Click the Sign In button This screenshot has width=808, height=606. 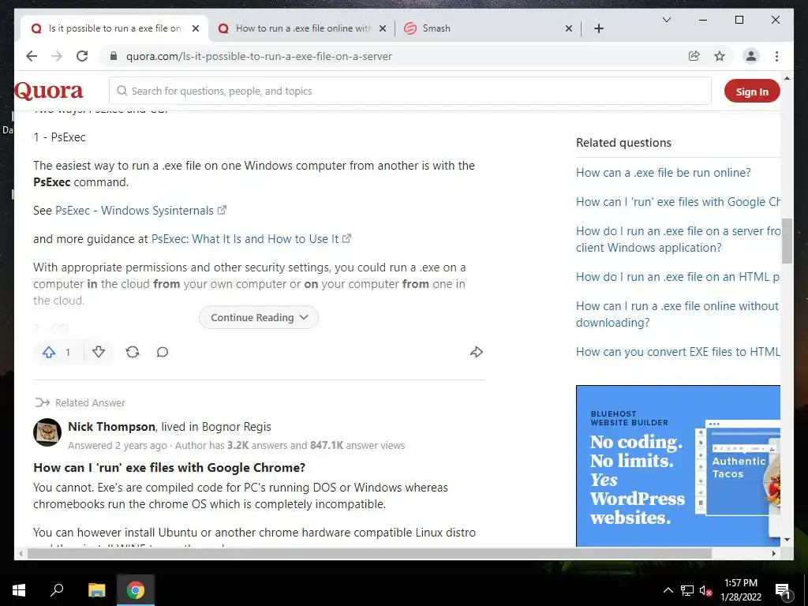[x=752, y=92]
